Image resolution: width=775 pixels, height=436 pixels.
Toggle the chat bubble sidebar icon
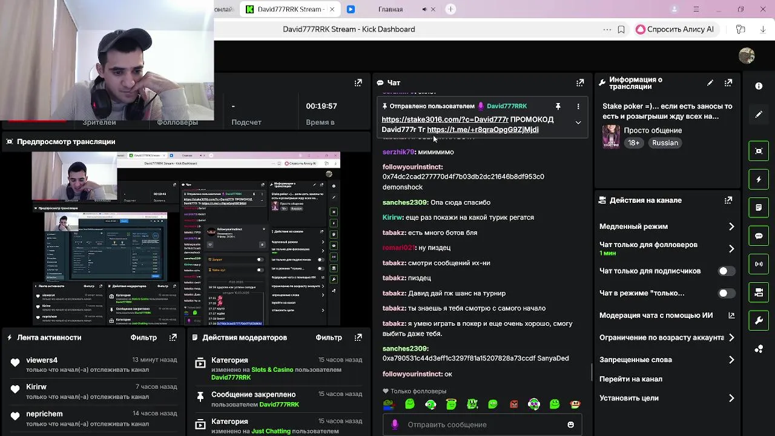759,236
